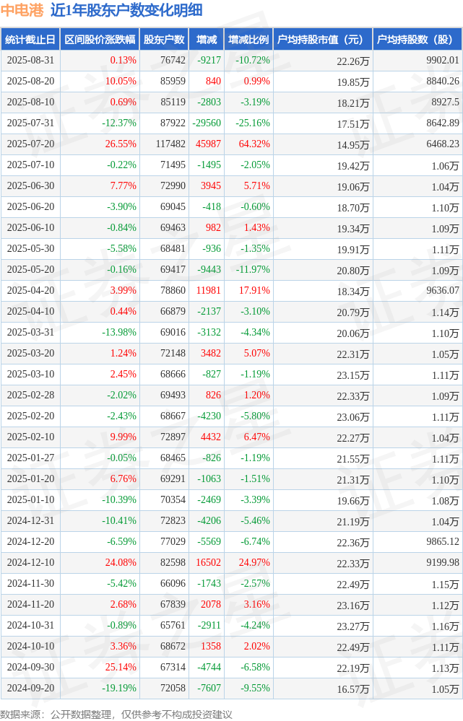
Task: Select the 2024-09-20 date cell
Action: coord(30,688)
